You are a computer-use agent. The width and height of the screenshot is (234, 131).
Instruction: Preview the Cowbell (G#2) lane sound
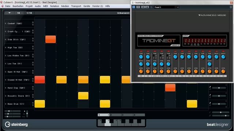click(x=5, y=23)
